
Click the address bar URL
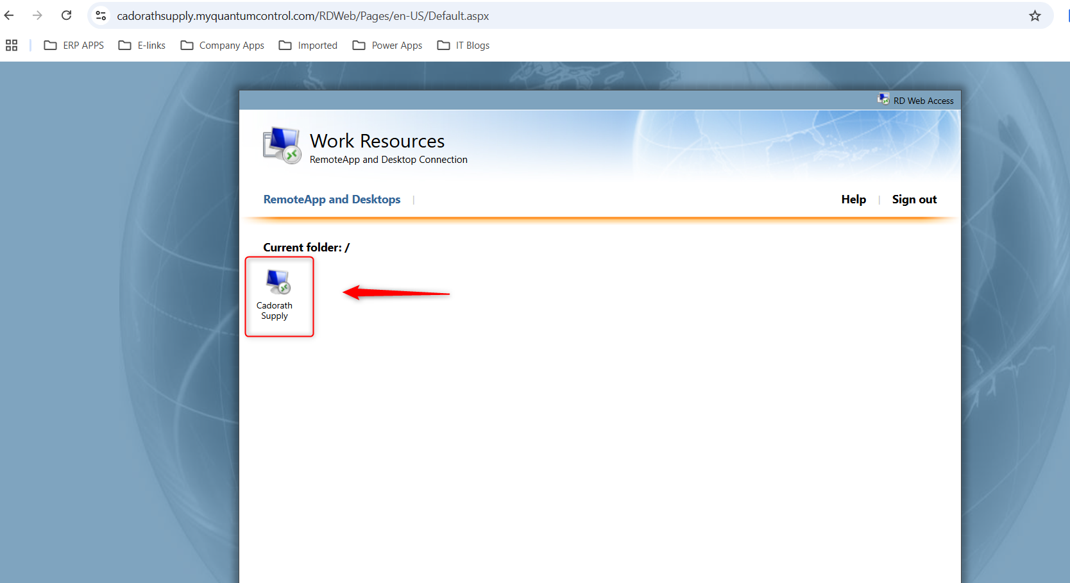coord(303,16)
